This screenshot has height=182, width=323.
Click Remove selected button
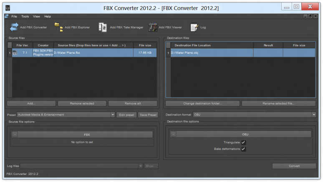[x=82, y=103]
